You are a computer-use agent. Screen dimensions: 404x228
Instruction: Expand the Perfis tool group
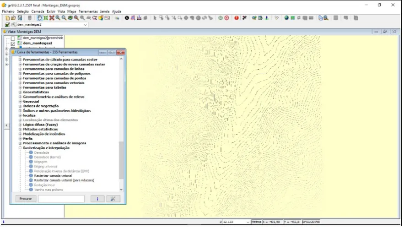[20, 139]
